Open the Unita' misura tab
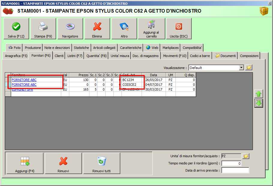 [120, 56]
